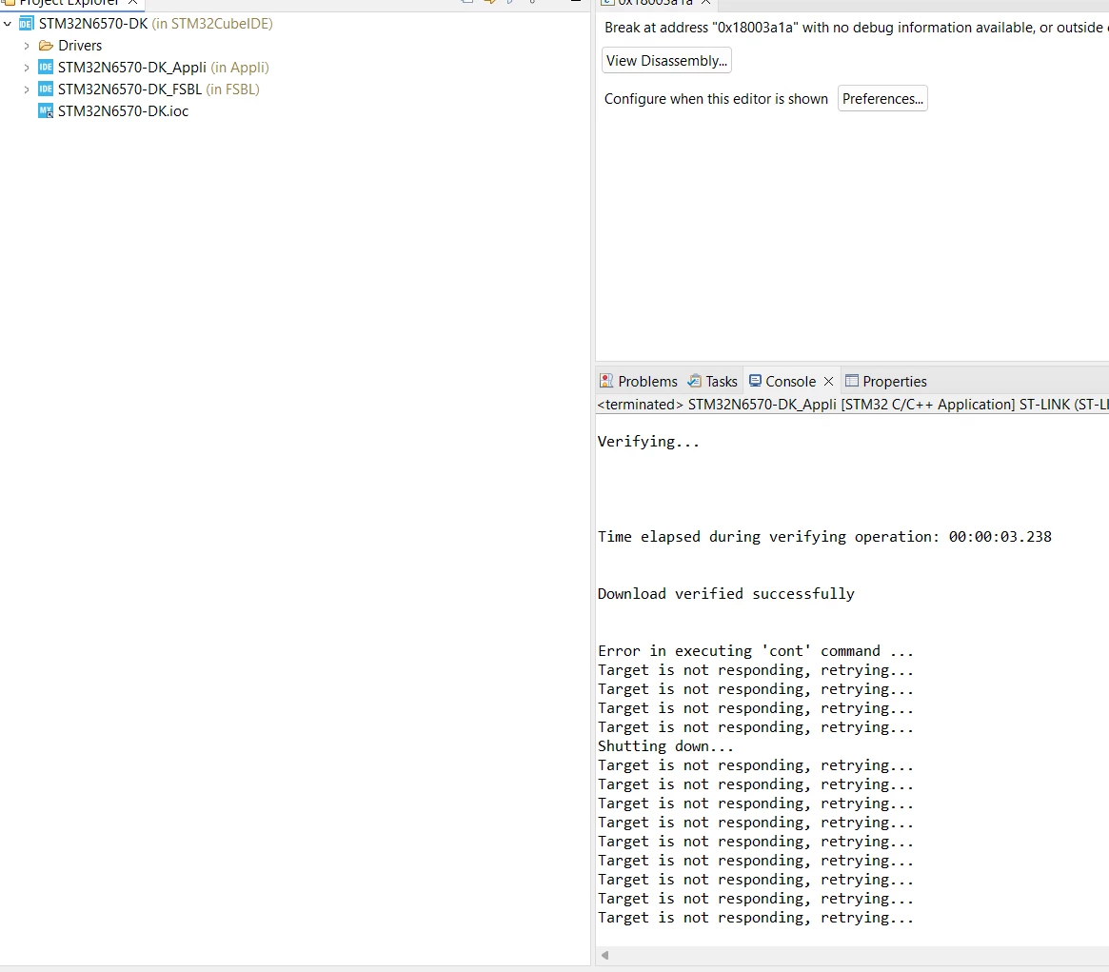Click the terminated launch description line
Image resolution: width=1109 pixels, height=972 pixels.
pos(852,405)
